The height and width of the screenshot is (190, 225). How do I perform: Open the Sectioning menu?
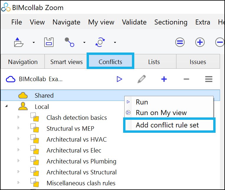171,22
